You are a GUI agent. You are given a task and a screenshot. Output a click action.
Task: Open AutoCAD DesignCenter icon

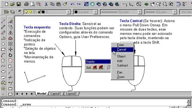coord(179,4)
